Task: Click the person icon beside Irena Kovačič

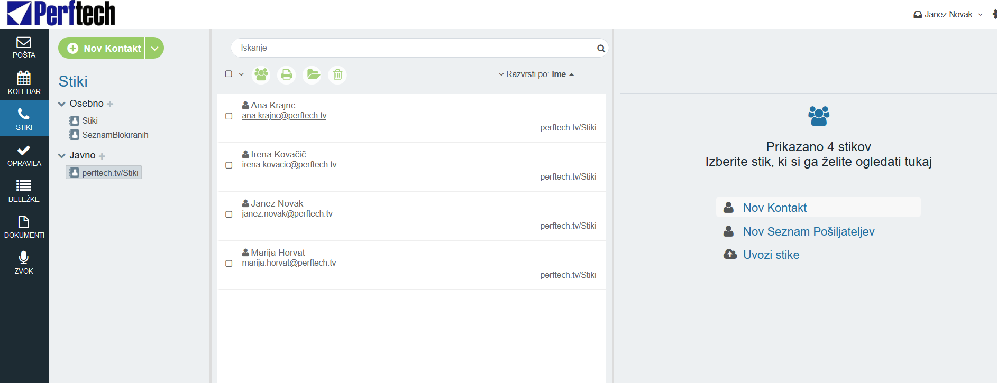Action: (x=245, y=154)
